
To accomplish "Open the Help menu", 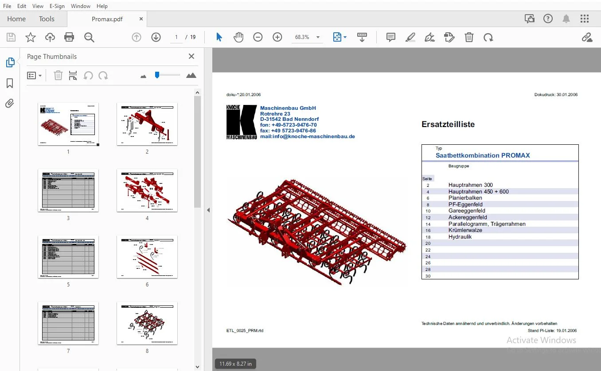I will pos(102,6).
